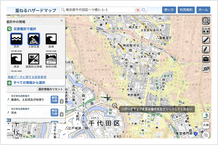
Task: Toggle the 土砂災害 landslide hazard layer
Action: pos(34,39)
